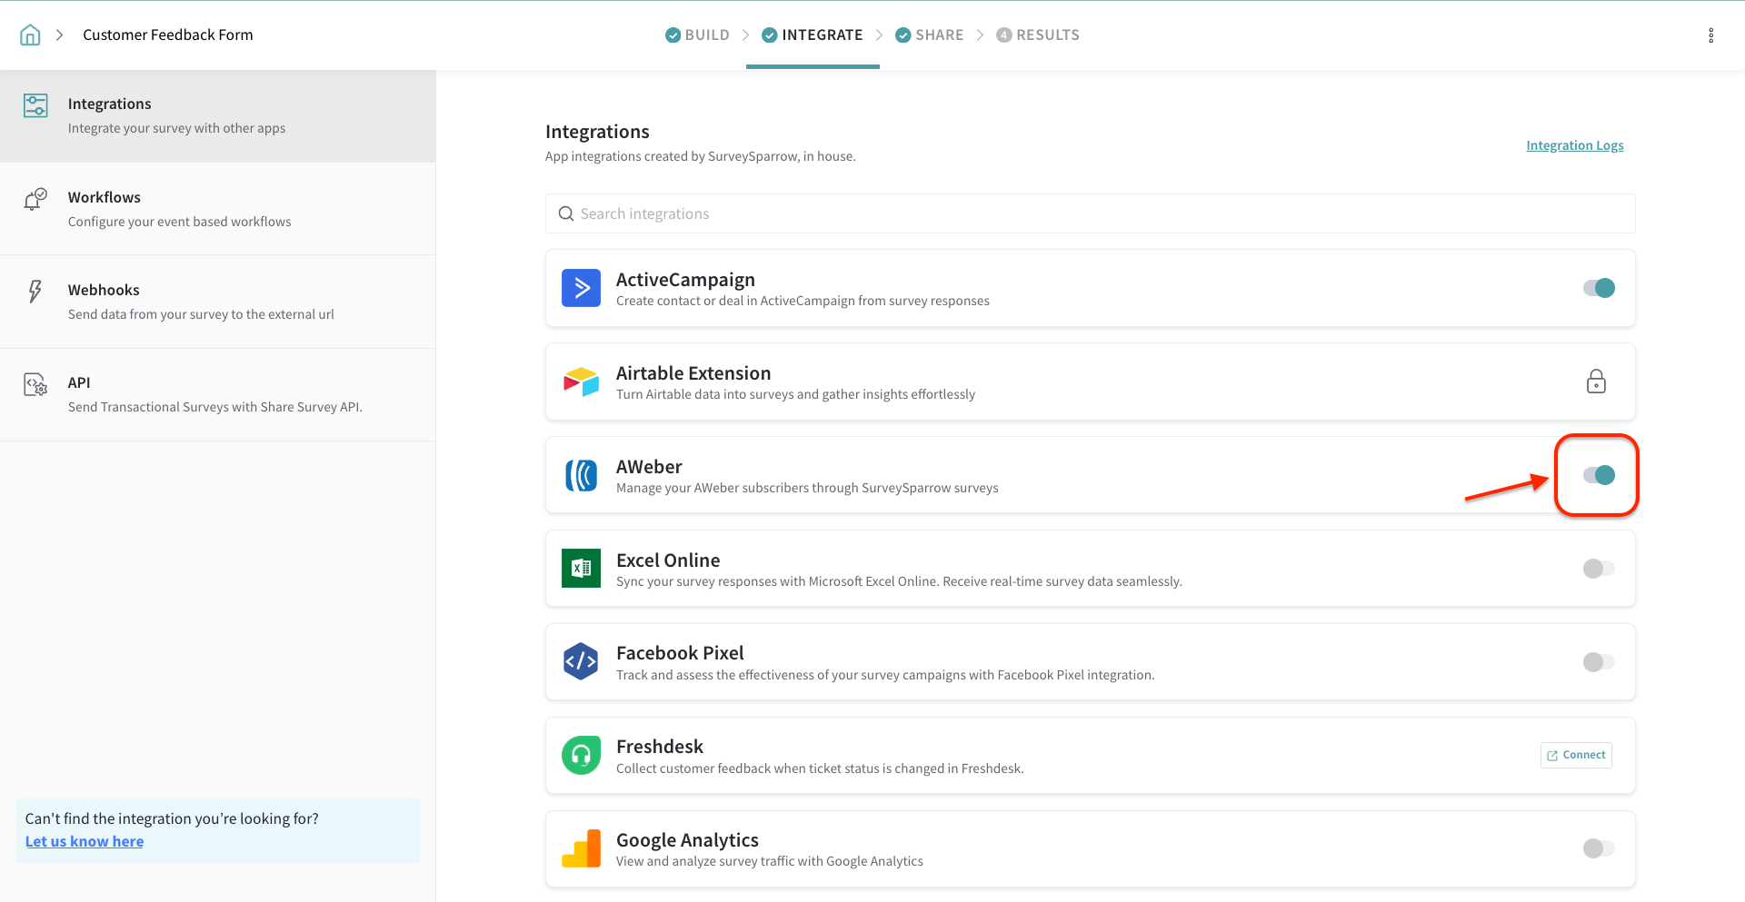Click the Excel Online logo icon
This screenshot has height=902, width=1745.
(x=581, y=569)
